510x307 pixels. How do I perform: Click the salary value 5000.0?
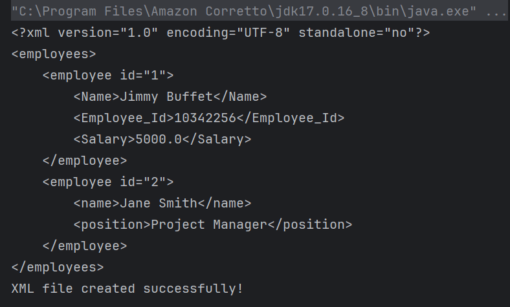(158, 139)
